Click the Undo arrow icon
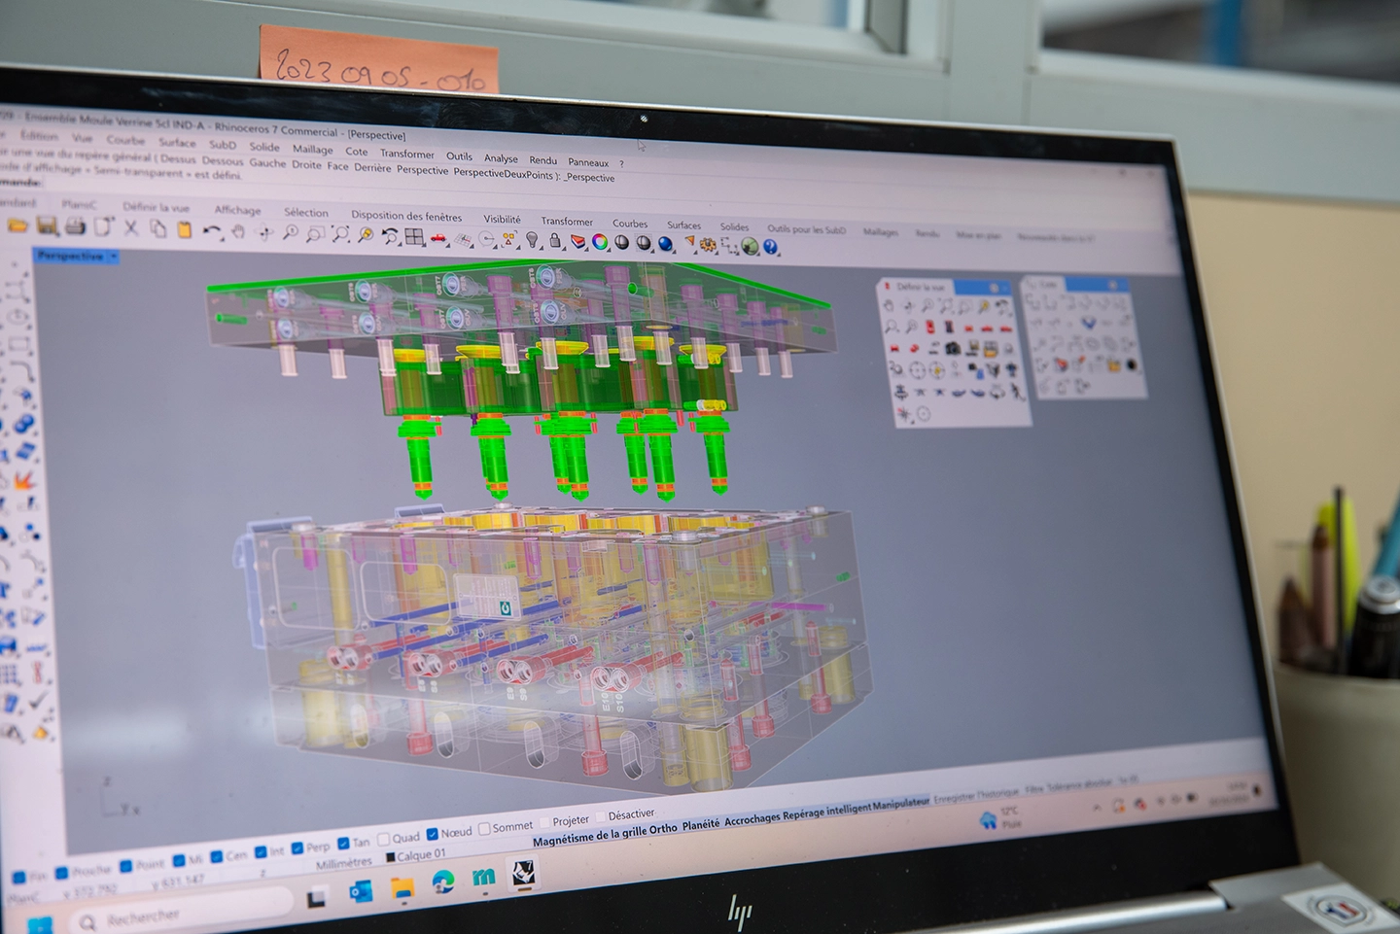This screenshot has width=1400, height=934. (x=211, y=231)
